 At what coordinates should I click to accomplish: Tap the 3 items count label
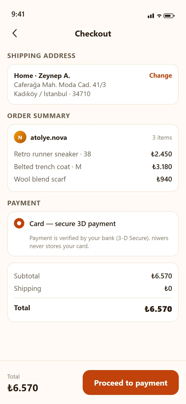(162, 138)
